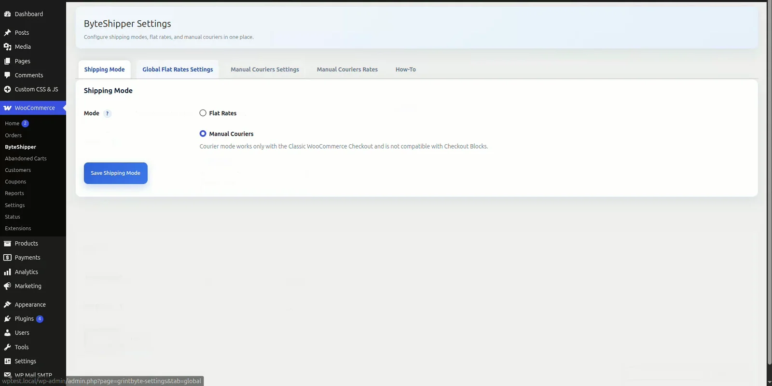The image size is (772, 386).
Task: Click the Marketing megaphone icon
Action: click(x=7, y=286)
